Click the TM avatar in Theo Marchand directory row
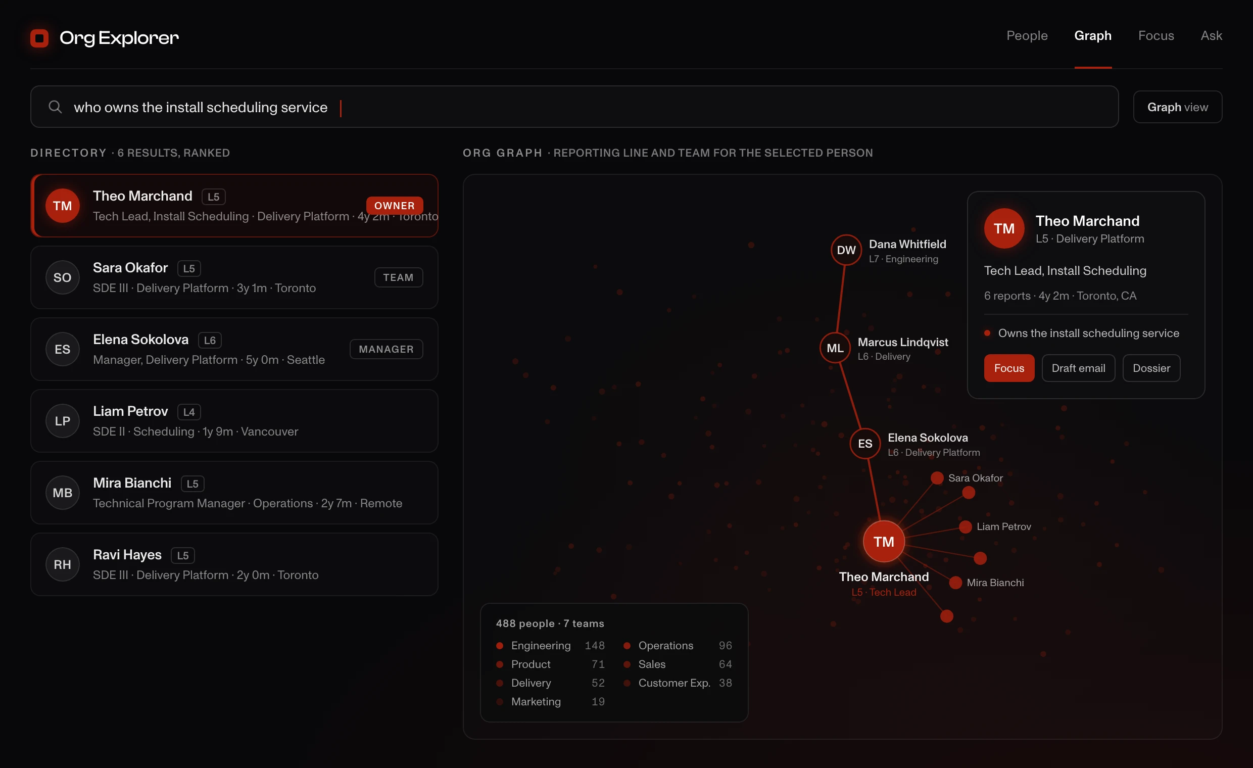 (63, 206)
